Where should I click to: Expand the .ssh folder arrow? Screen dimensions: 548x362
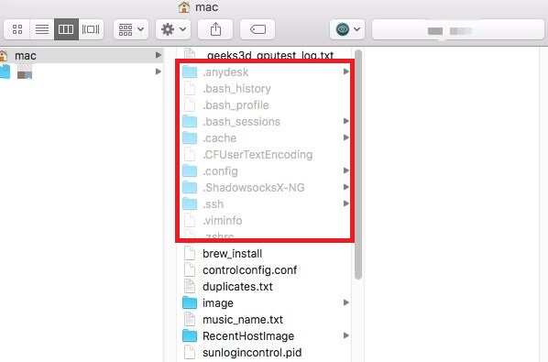point(346,203)
